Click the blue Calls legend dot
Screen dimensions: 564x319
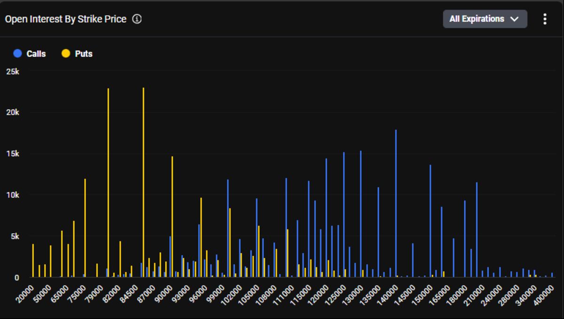(18, 53)
